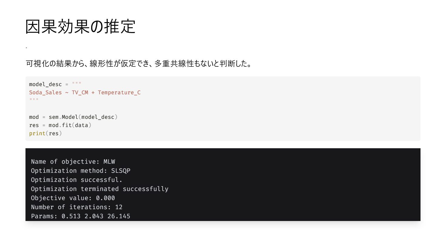Click the slide title 因果効果の推定
Screen dimensions: 446x251
click(80, 27)
